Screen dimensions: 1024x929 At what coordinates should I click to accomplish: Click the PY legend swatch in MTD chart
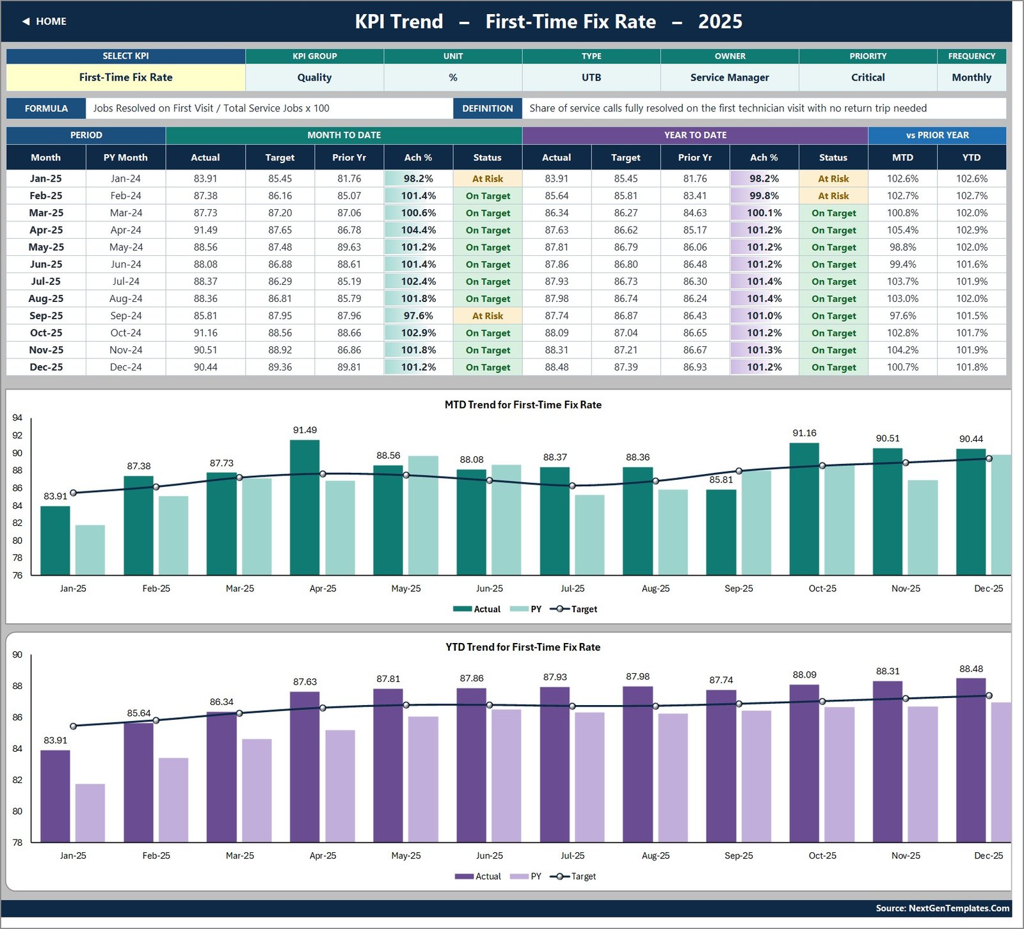[519, 609]
